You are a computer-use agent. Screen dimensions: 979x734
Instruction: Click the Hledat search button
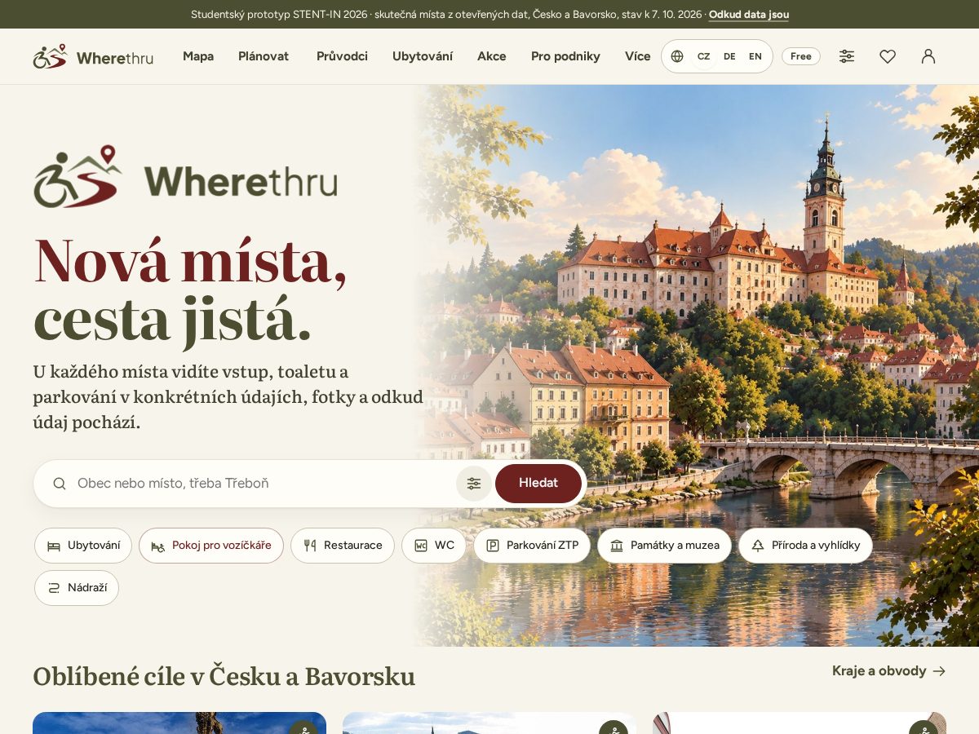(x=538, y=484)
